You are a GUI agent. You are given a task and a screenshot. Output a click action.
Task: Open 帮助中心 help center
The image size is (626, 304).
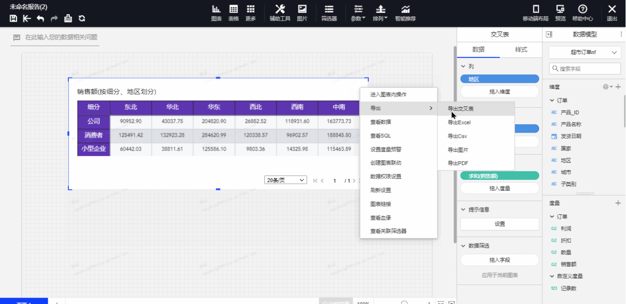tap(583, 13)
